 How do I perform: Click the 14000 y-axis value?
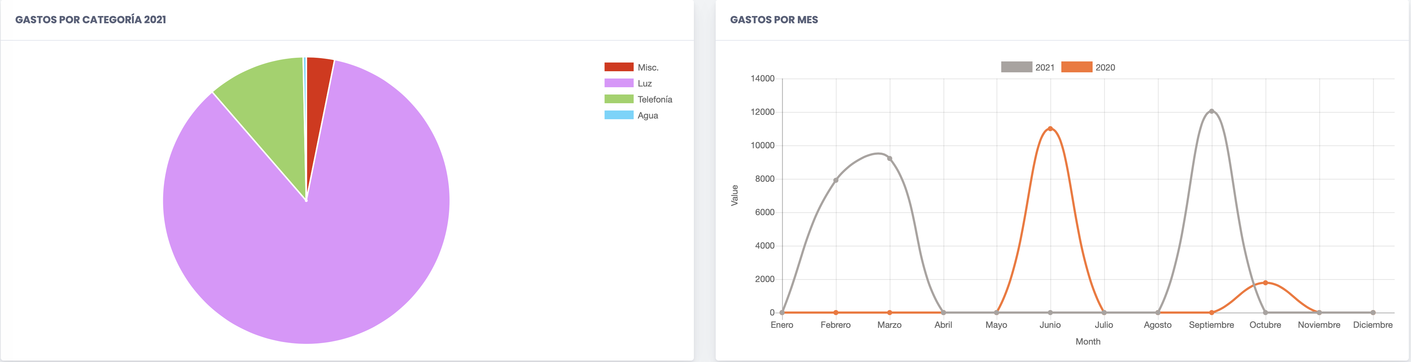pos(763,78)
